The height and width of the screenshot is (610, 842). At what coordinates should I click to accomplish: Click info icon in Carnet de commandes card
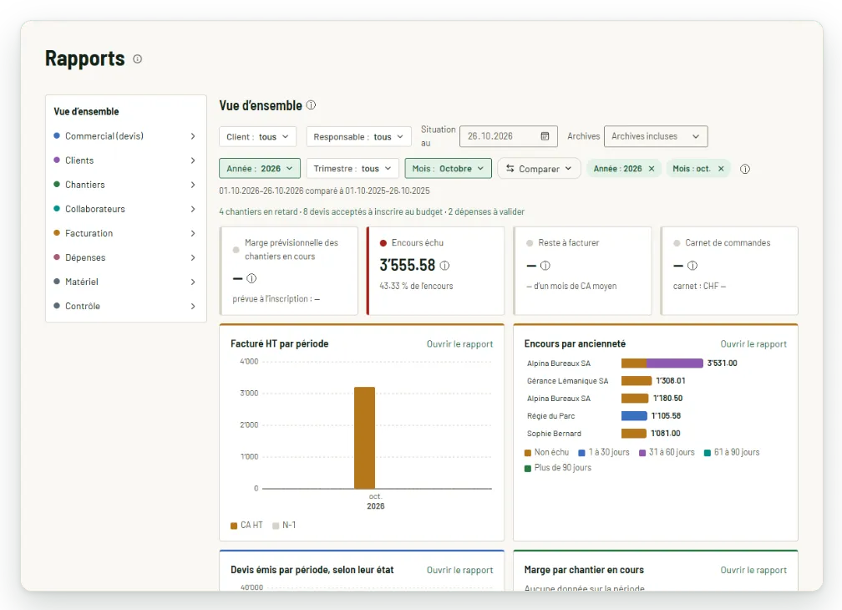[x=692, y=265]
